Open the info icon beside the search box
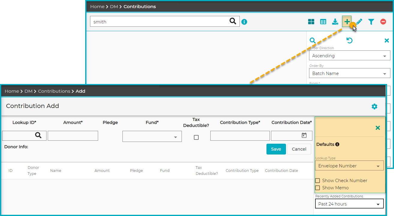Image resolution: width=394 pixels, height=216 pixels. (x=244, y=22)
